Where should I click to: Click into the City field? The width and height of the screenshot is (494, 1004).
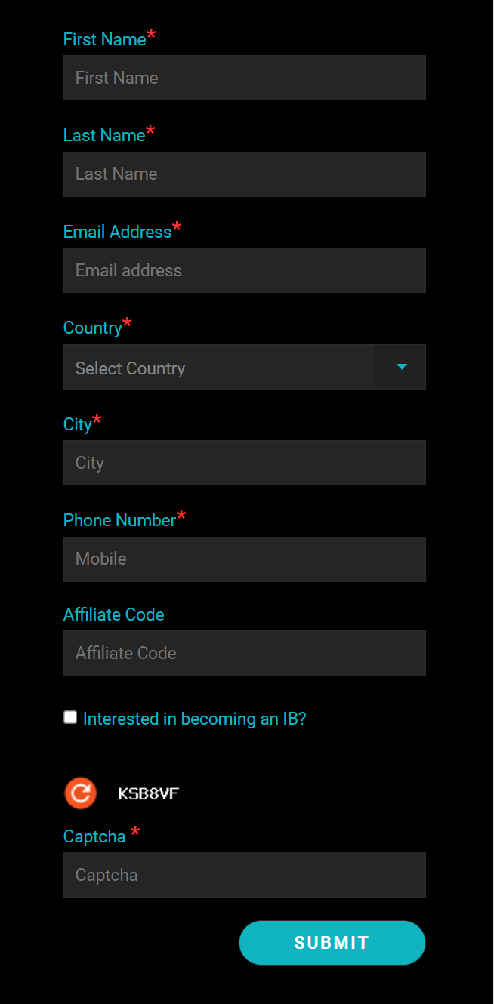tap(244, 463)
